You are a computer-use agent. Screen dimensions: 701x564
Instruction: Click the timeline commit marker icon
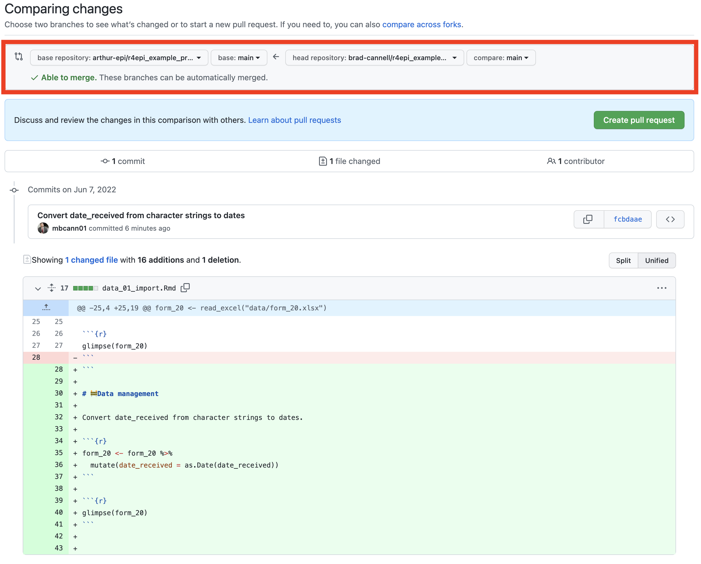click(x=14, y=190)
